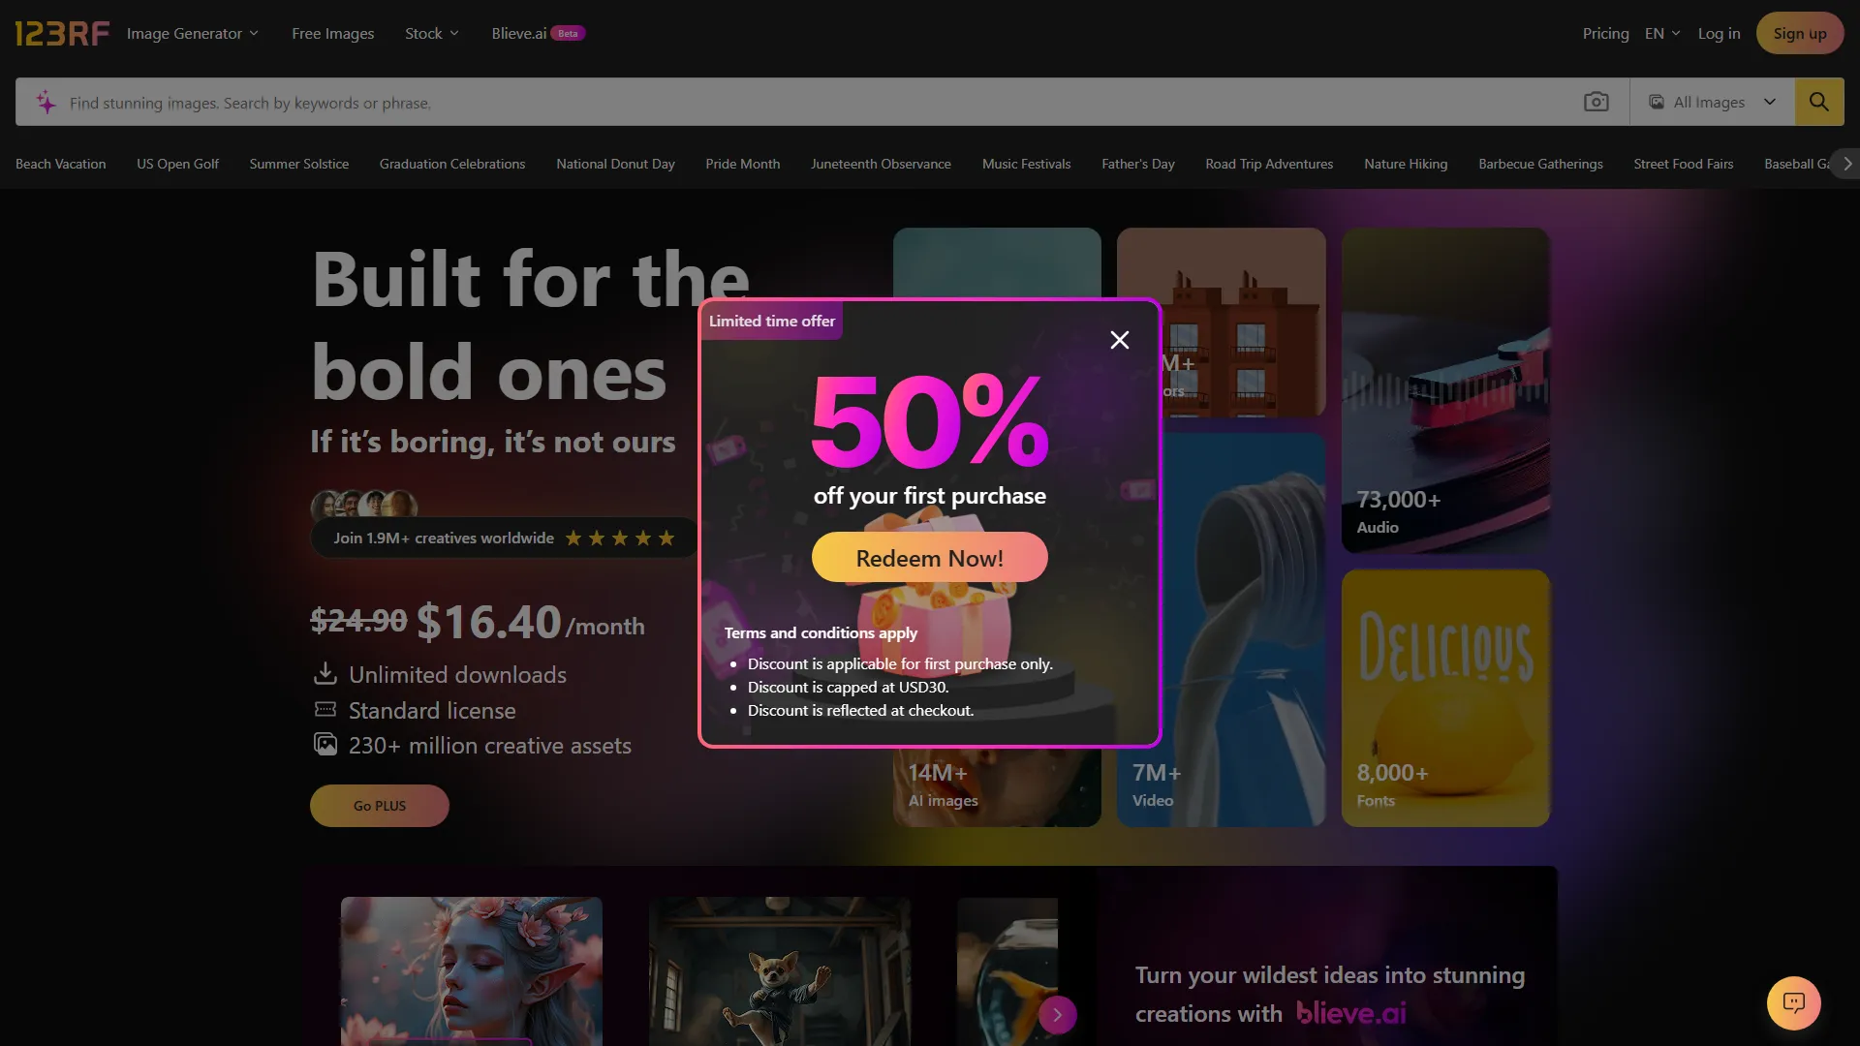Open Blieve.ai Beta menu item
1860x1046 pixels.
538,33
